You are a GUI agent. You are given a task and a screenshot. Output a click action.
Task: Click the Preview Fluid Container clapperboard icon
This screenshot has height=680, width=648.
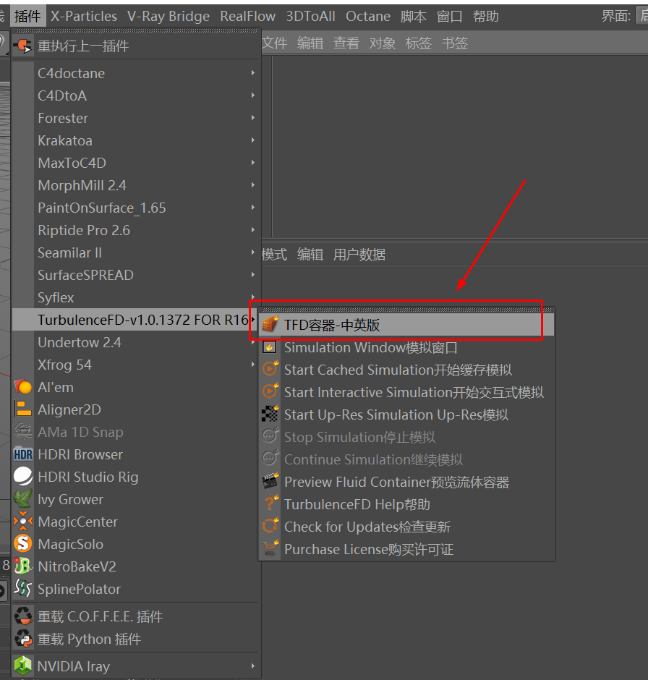pyautogui.click(x=270, y=481)
